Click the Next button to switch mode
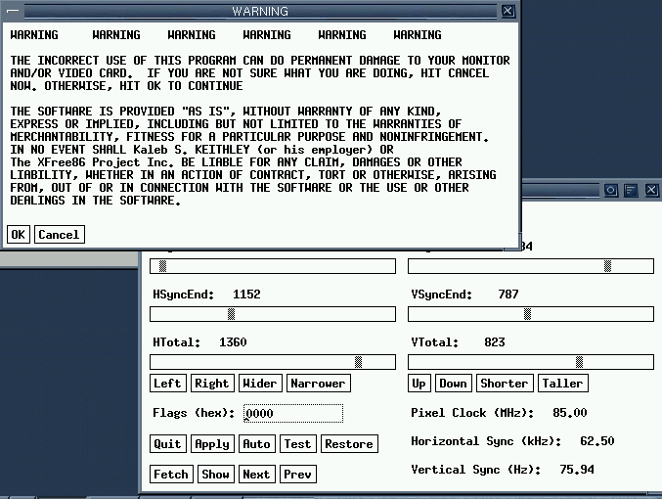 [256, 475]
